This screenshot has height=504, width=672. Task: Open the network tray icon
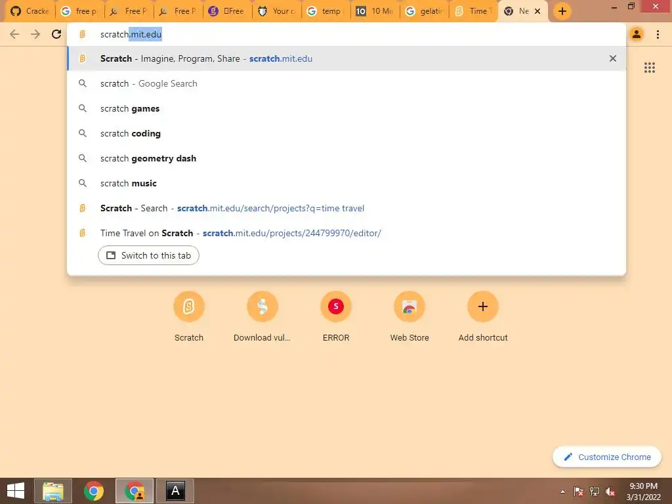tap(595, 492)
